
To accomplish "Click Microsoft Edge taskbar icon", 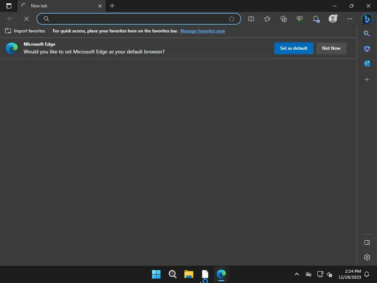I will click(x=221, y=274).
